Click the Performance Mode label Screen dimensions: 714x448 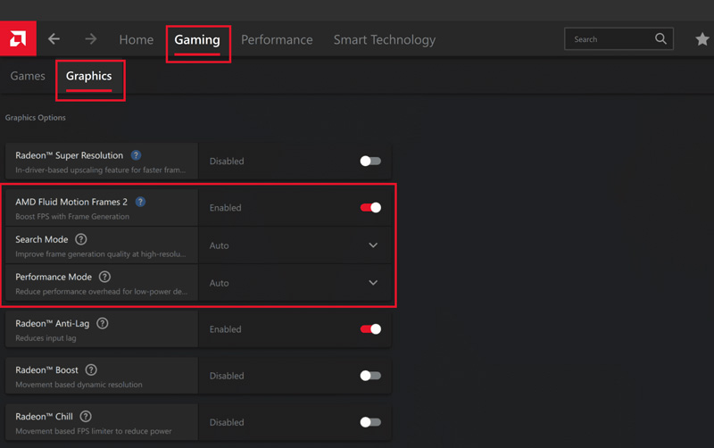(x=54, y=277)
